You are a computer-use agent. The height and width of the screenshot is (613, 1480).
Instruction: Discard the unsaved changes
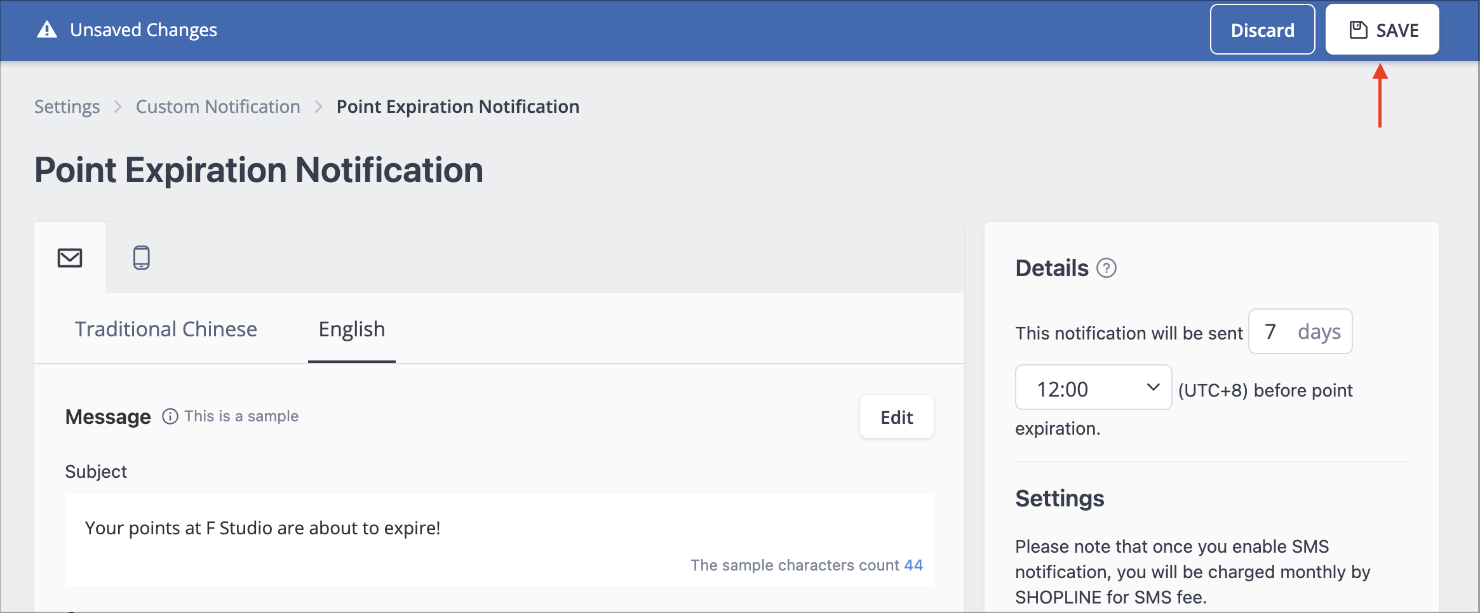[x=1262, y=30]
